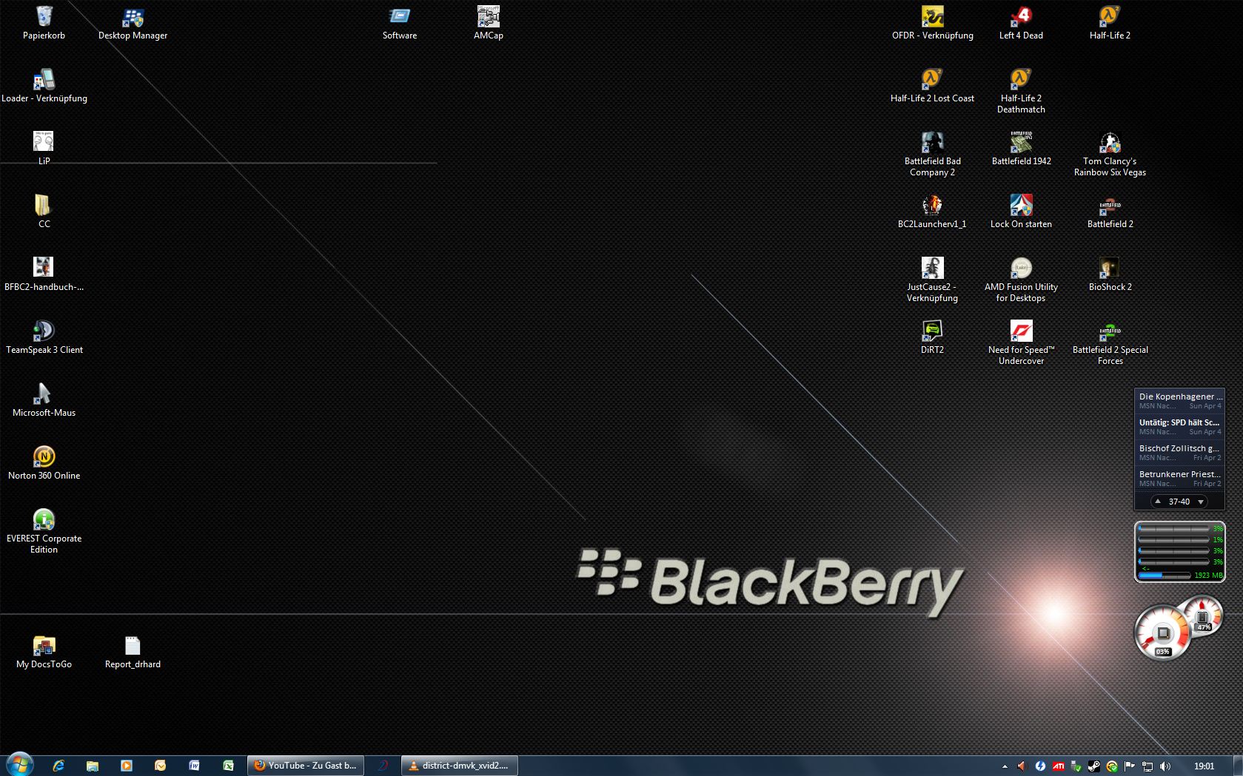Select EVEREST Corporate Edition icon
Viewport: 1243px width, 776px height.
(x=44, y=531)
